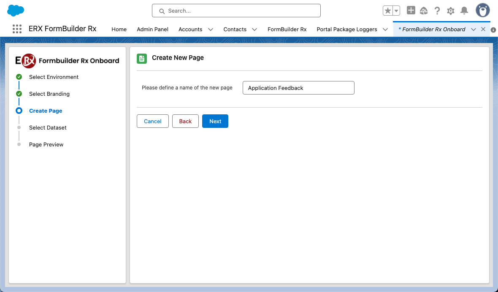Click the Favorites star icon
The image size is (498, 292).
tap(388, 11)
